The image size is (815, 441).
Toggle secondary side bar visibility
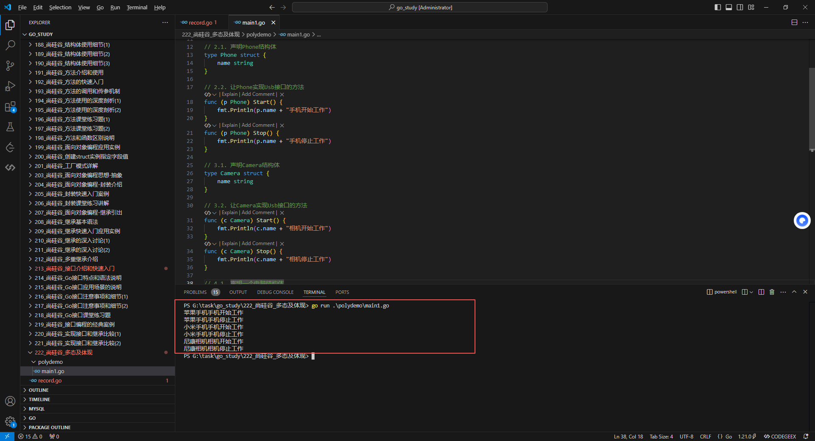[x=740, y=7]
